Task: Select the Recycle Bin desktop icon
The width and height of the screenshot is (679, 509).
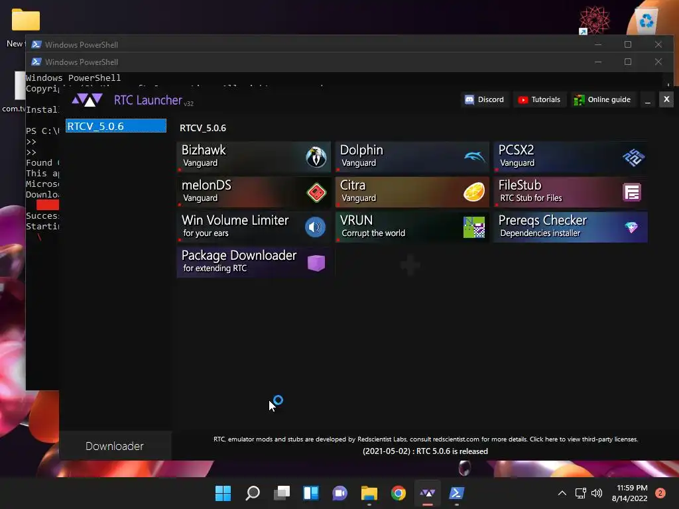Action: pyautogui.click(x=646, y=21)
